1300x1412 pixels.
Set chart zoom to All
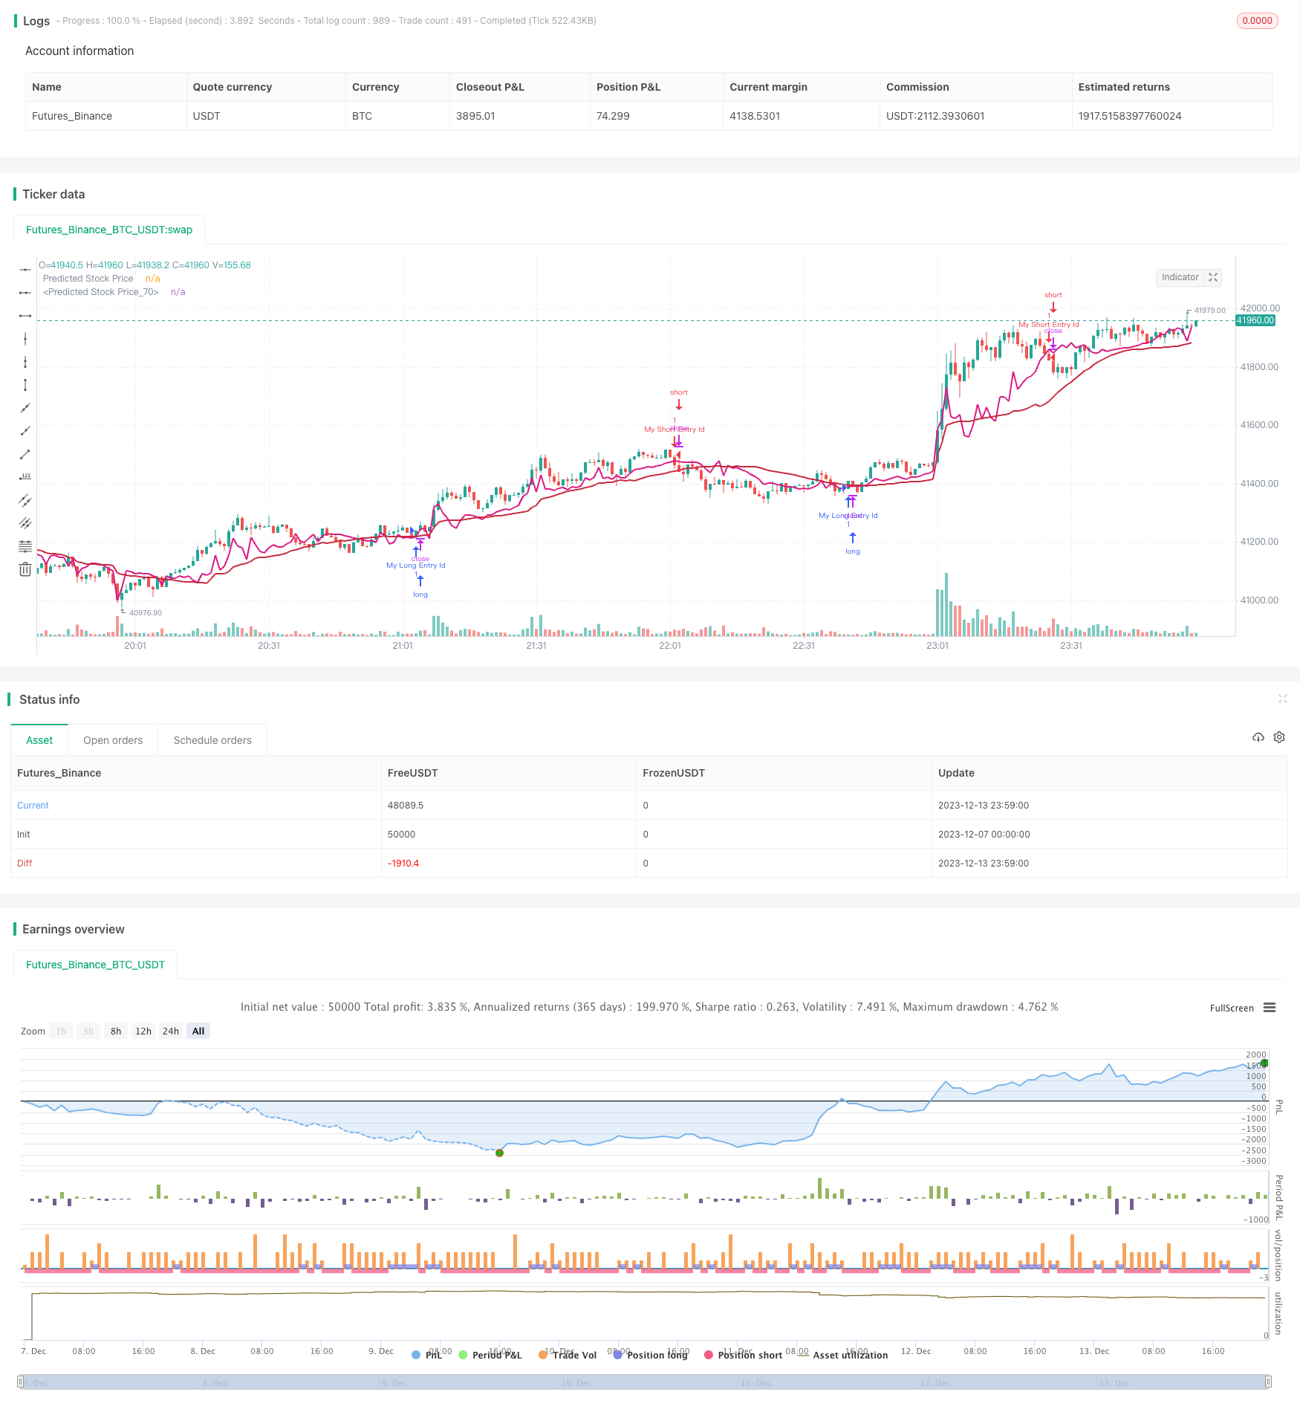click(x=198, y=1031)
